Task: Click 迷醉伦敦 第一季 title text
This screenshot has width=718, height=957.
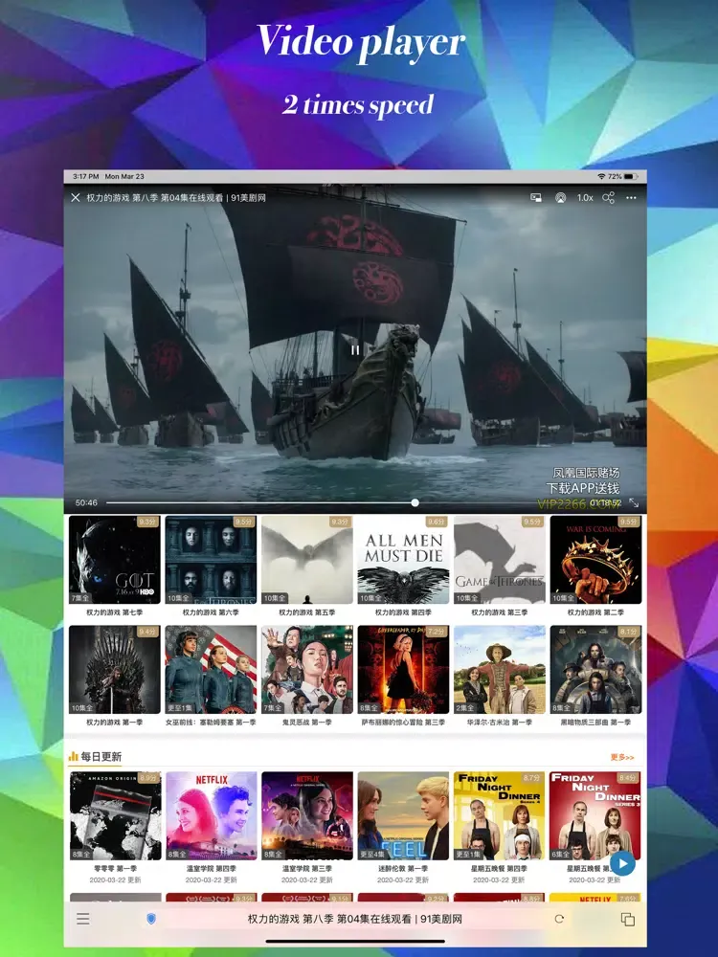Action: [x=403, y=869]
